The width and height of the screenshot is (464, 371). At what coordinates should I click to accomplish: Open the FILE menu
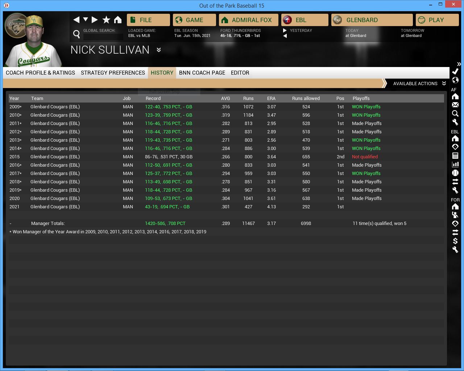pos(148,20)
